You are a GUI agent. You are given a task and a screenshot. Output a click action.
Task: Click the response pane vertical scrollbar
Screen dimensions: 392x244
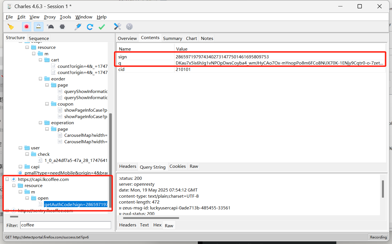(383, 189)
